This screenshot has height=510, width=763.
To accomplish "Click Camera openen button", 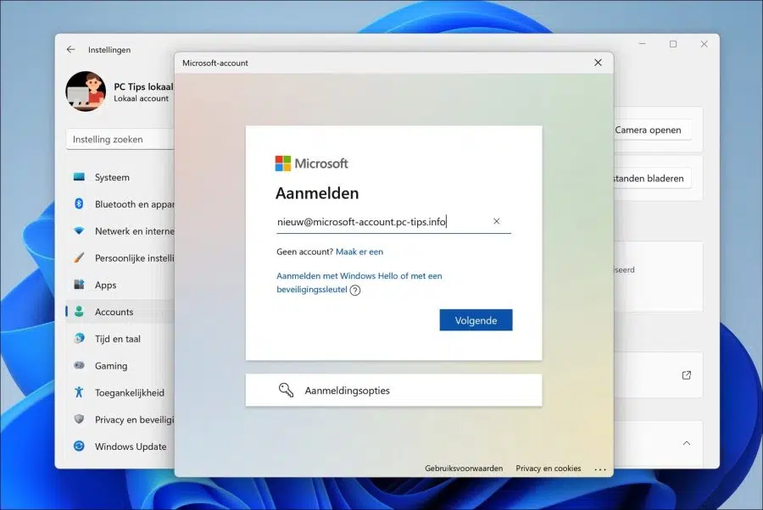I will click(x=651, y=130).
